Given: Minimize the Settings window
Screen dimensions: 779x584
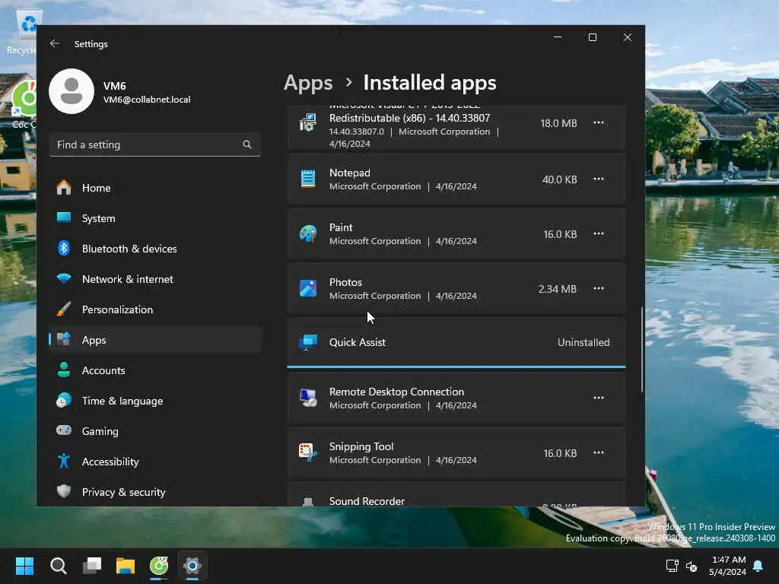Looking at the screenshot, I should pyautogui.click(x=558, y=37).
